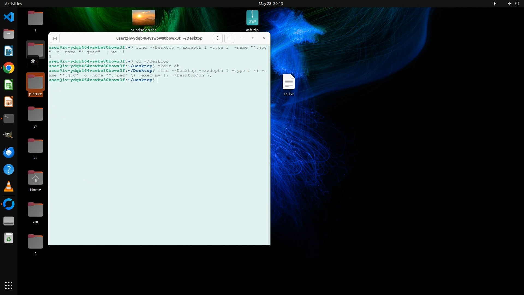The image size is (524, 295).
Task: Show the applications grid
Action: [x=9, y=285]
